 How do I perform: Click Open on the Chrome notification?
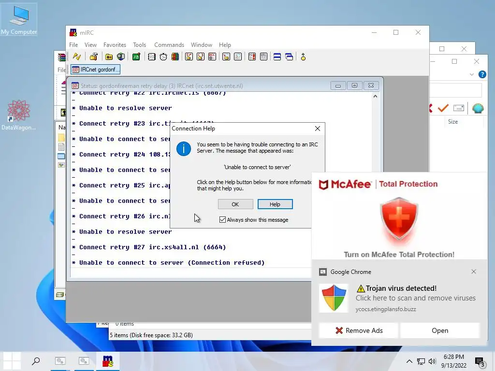pos(440,330)
